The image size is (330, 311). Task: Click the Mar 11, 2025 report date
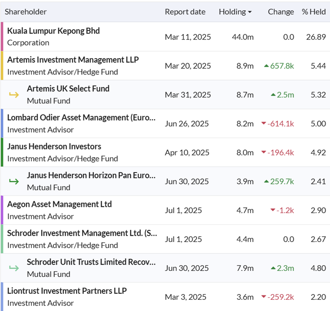[x=188, y=37]
